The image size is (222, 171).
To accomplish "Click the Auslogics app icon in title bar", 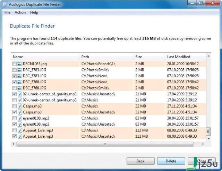I will click(5, 5).
